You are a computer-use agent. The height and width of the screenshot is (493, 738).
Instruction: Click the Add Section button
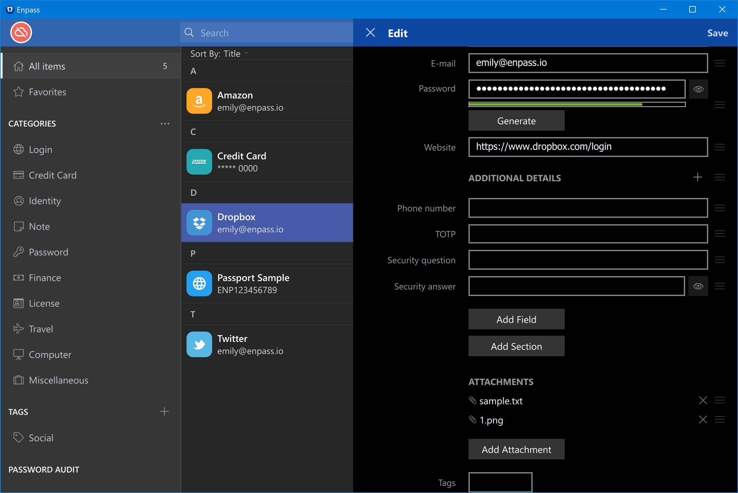(516, 346)
